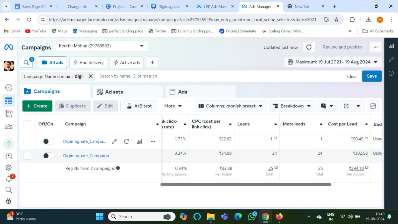Open the export options dropdown arrow
This screenshot has width=398, height=224.
point(358,106)
